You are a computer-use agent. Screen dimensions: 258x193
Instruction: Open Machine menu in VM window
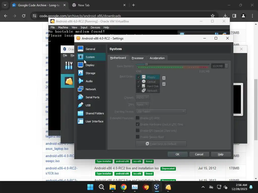(x=63, y=27)
